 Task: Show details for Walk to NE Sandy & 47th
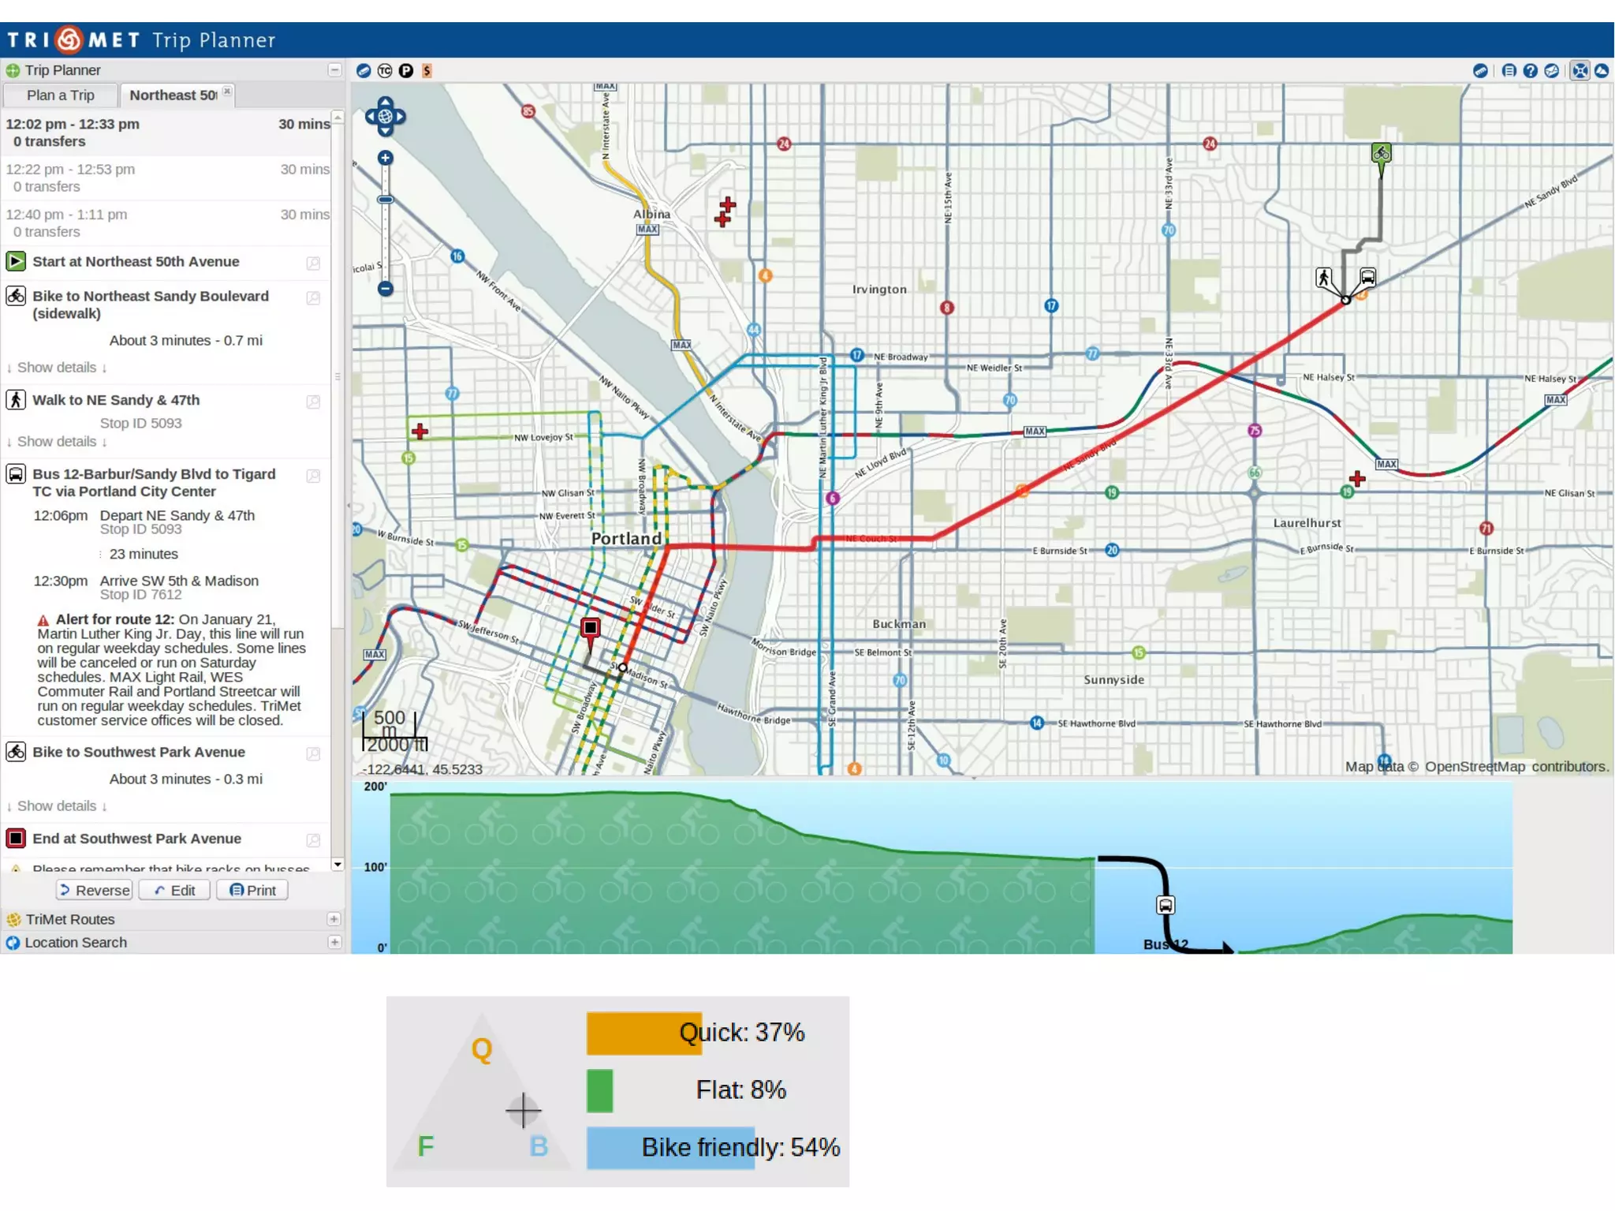pos(57,442)
